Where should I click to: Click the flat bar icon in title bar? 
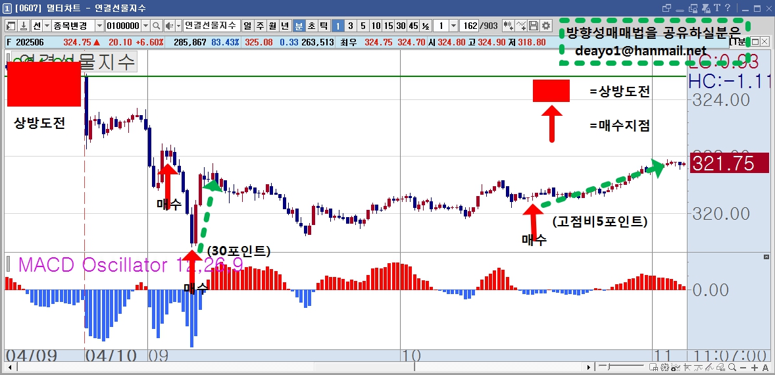tap(680, 11)
